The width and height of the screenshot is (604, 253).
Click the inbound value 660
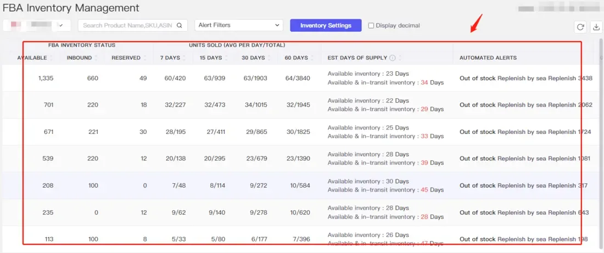[93, 78]
